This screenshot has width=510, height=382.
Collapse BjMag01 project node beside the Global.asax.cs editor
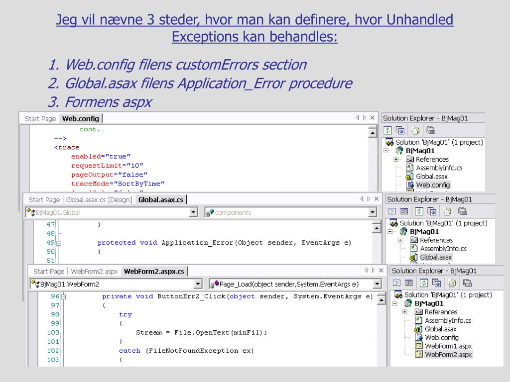click(x=390, y=232)
